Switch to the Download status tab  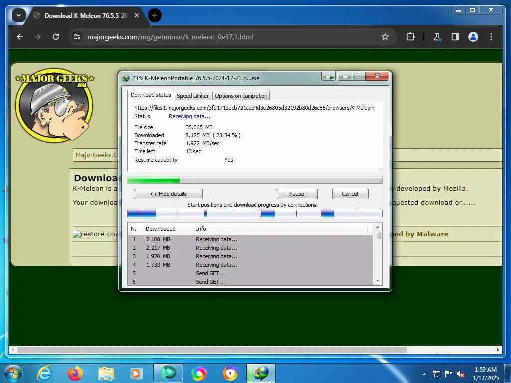[151, 95]
